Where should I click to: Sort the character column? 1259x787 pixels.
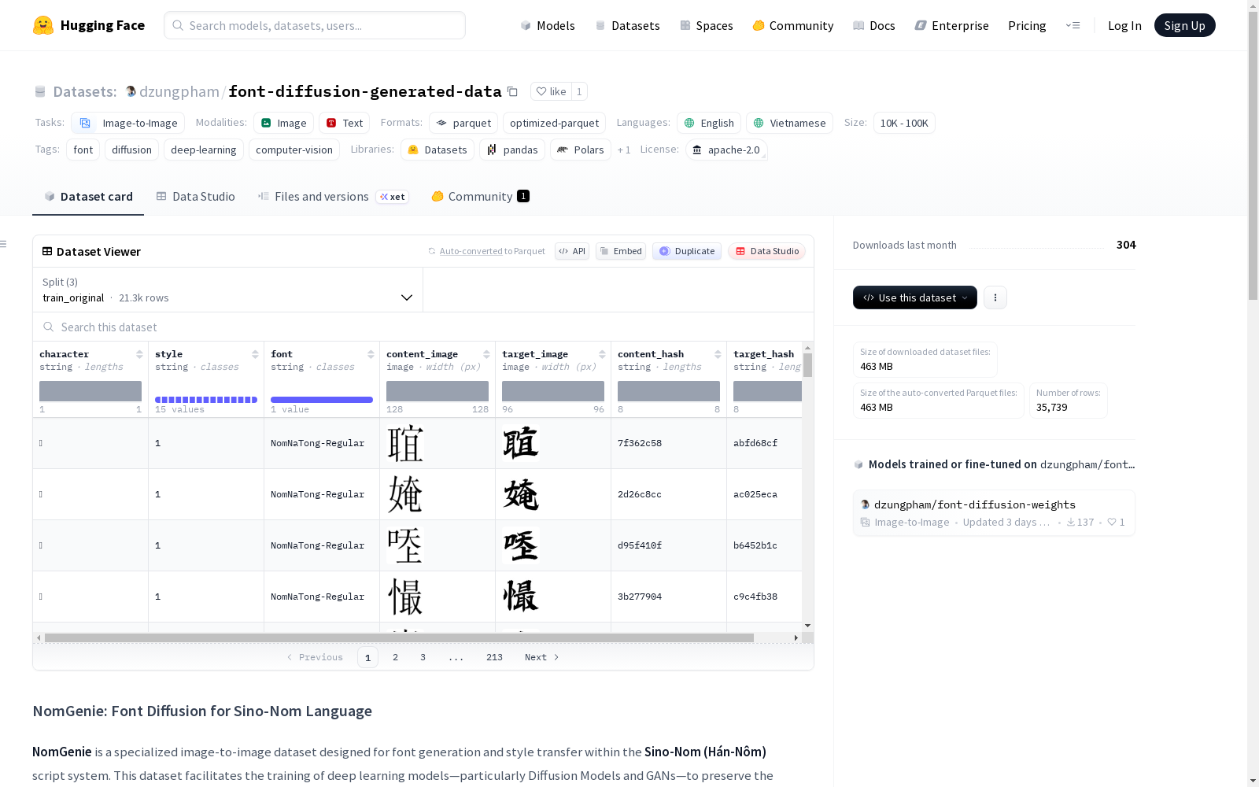(139, 354)
